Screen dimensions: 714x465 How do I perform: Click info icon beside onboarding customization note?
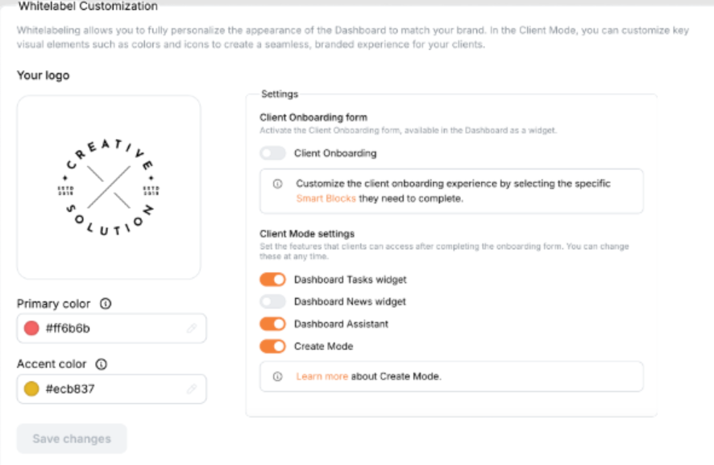[x=278, y=184]
